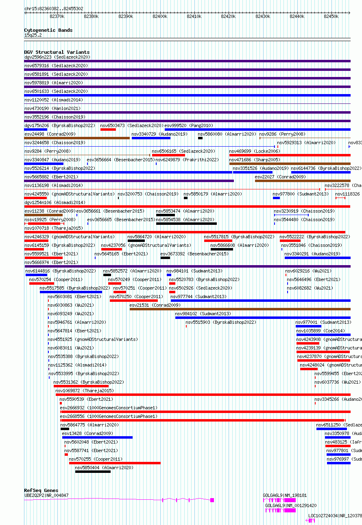This screenshot has width=362, height=525.
Task: Open the DGV Structural Variants track title
Action: (x=57, y=52)
